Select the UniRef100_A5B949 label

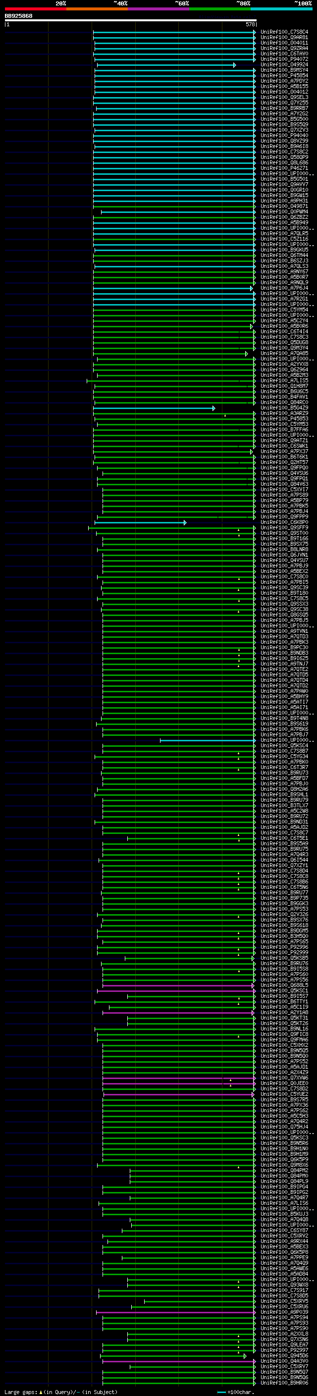[x=284, y=222]
